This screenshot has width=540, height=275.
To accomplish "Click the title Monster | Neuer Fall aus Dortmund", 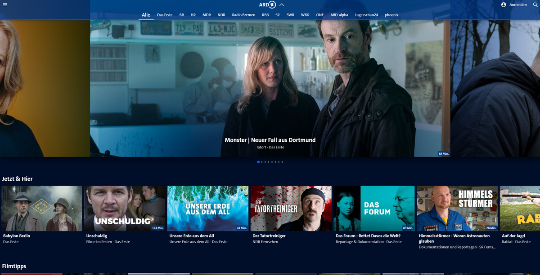I will (270, 140).
